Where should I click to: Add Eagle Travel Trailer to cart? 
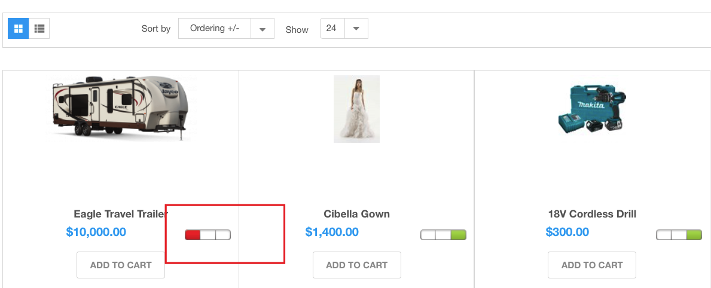pyautogui.click(x=121, y=265)
